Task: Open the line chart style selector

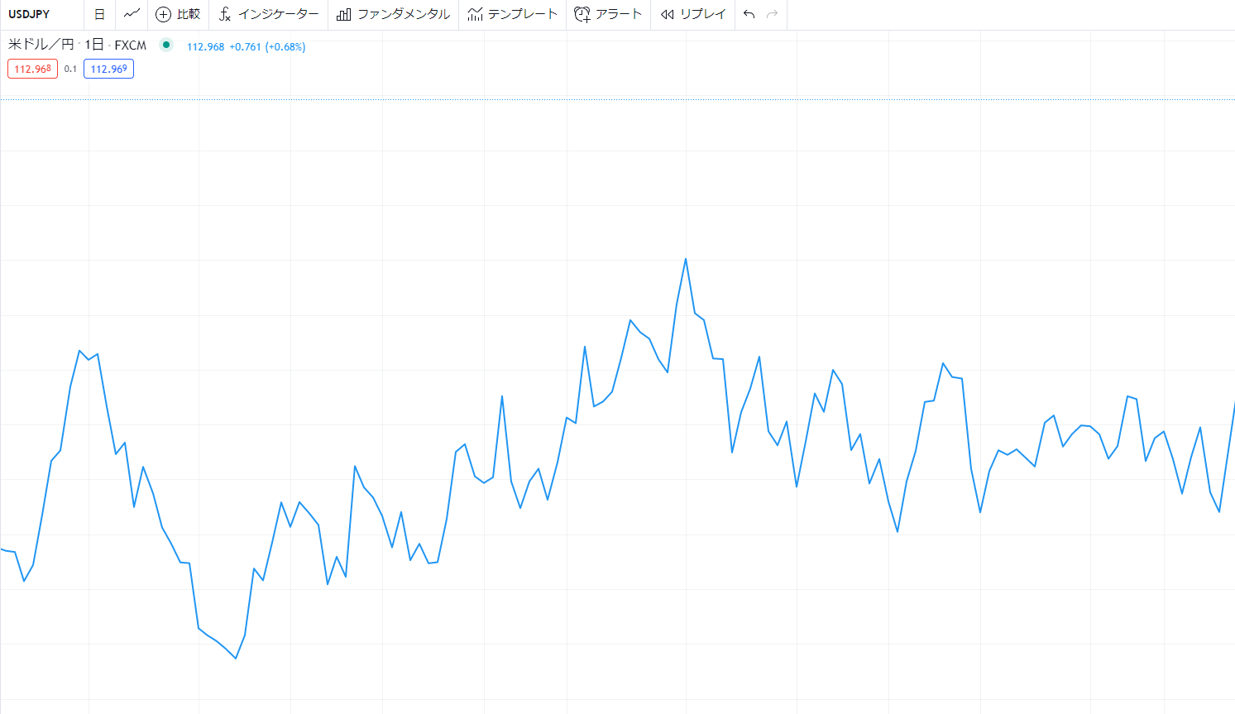Action: point(132,14)
